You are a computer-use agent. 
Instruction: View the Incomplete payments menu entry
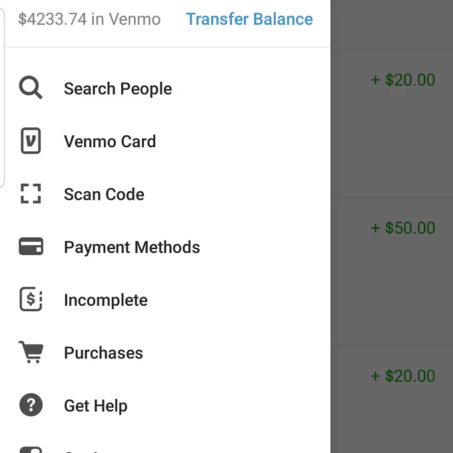coord(165,300)
